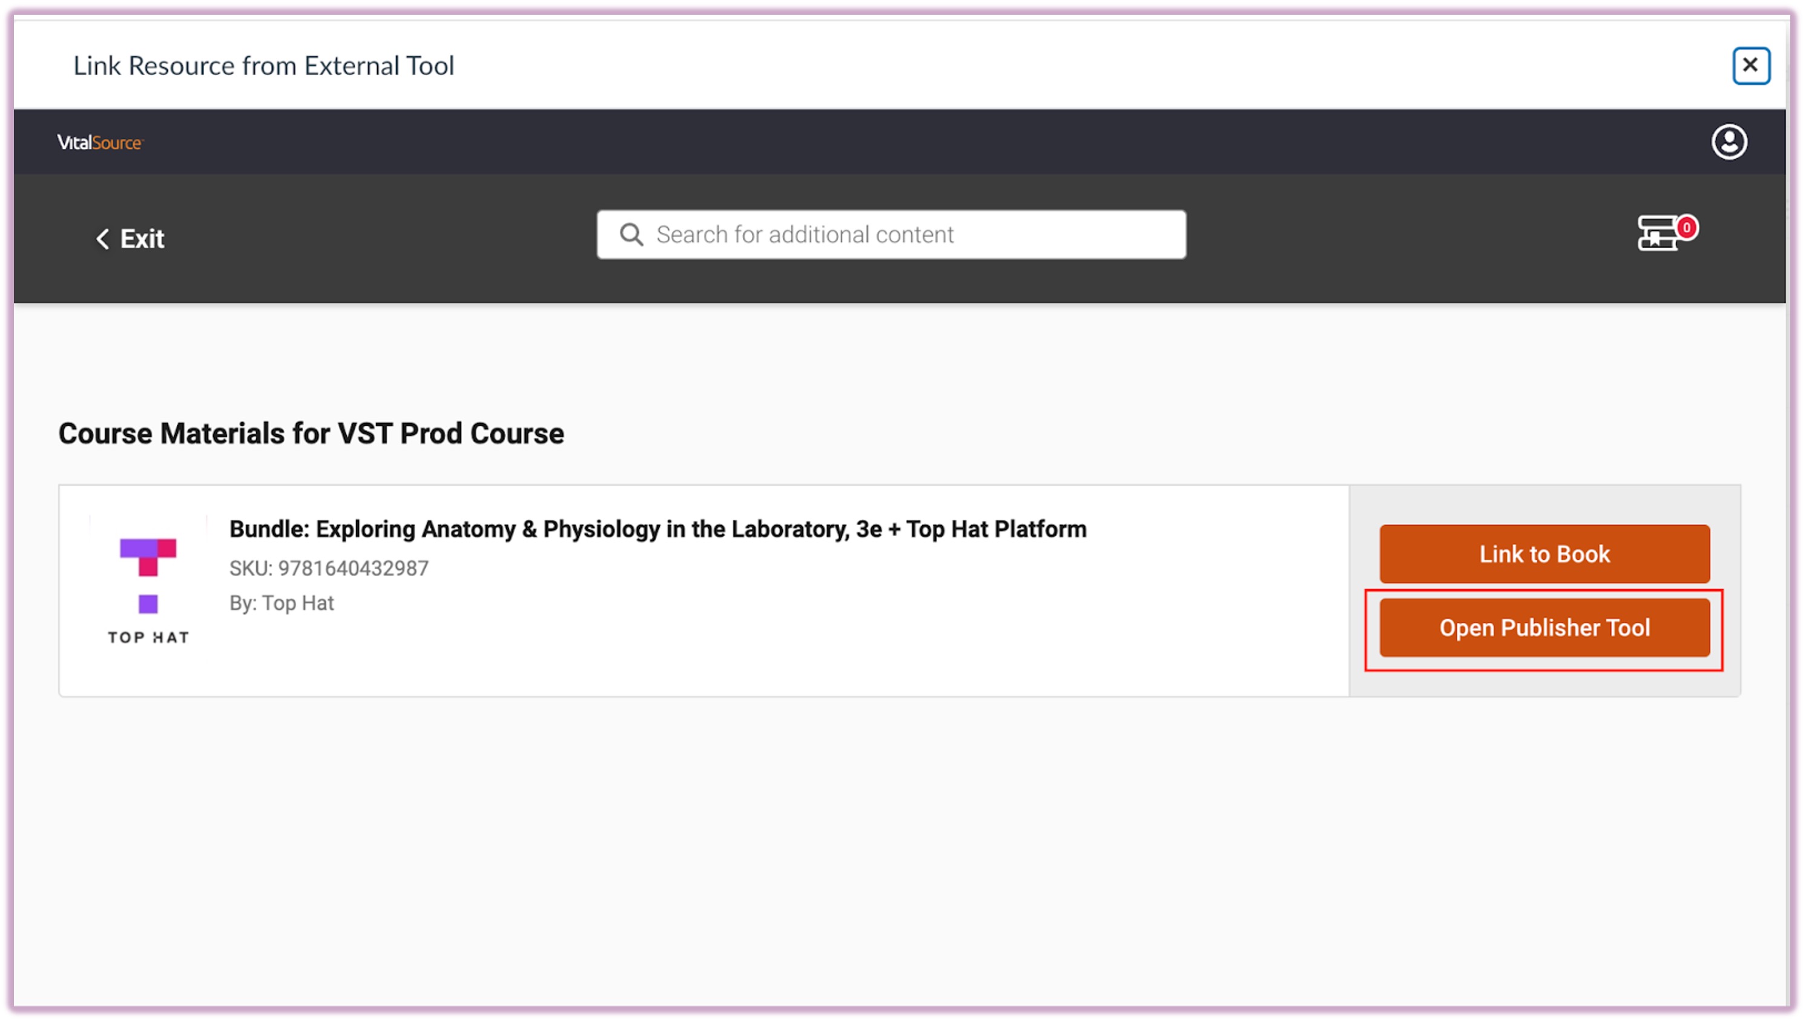This screenshot has height=1021, width=1806.
Task: Click the gray action panel beside the buttons
Action: click(1544, 503)
